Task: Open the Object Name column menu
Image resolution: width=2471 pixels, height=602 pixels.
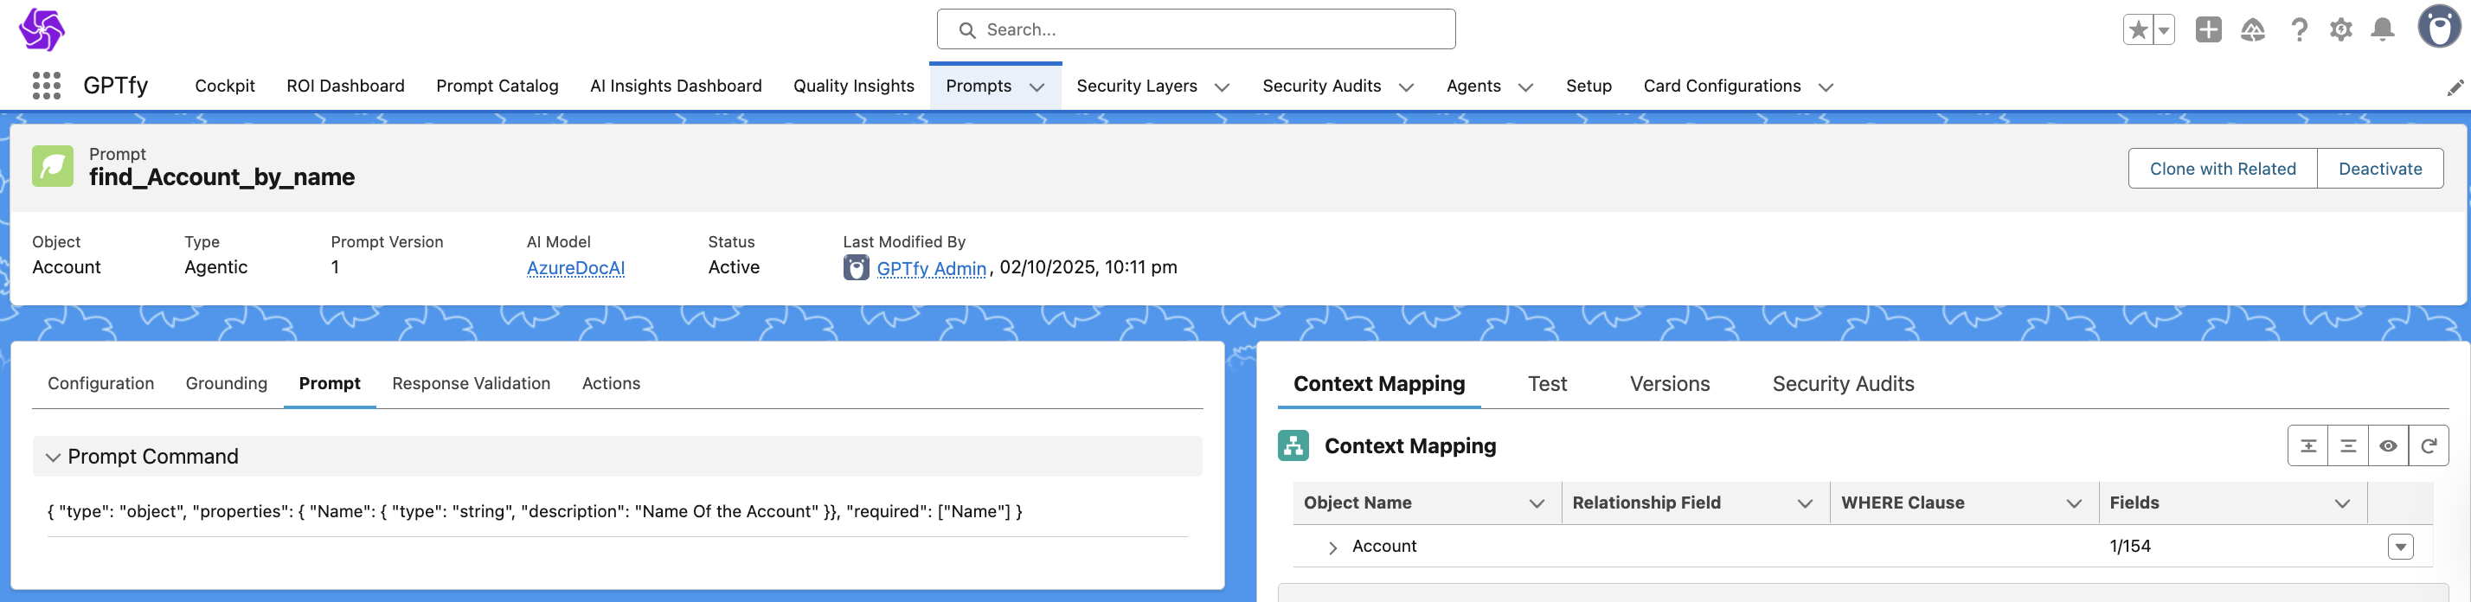Action: [x=1537, y=503]
